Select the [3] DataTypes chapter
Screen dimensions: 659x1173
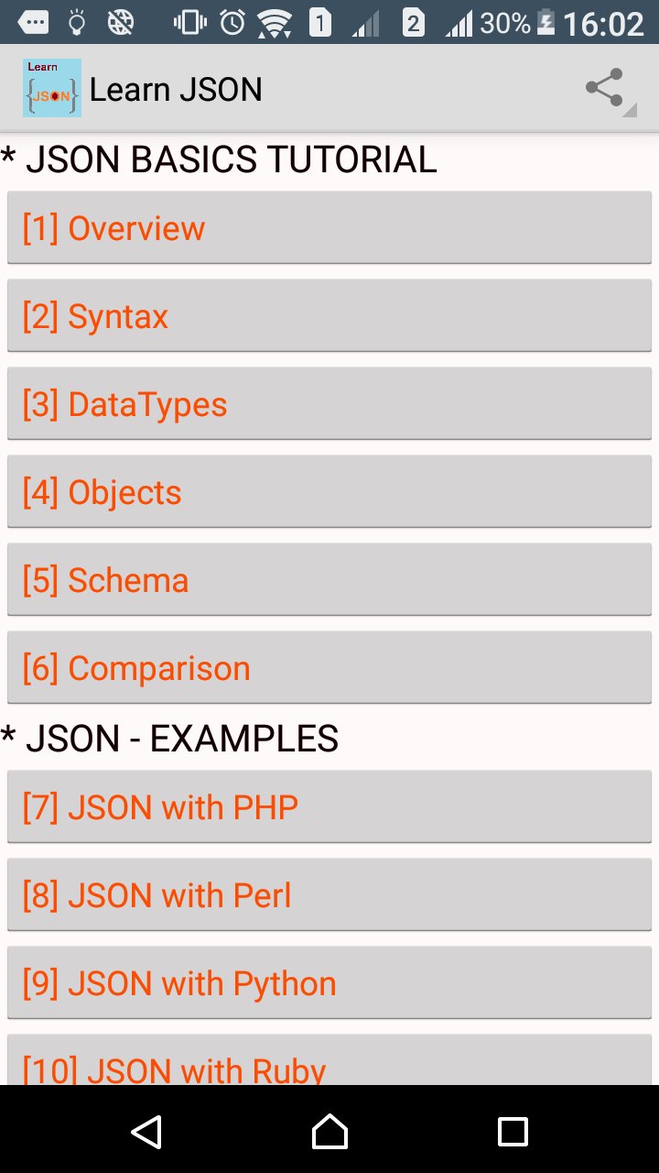click(329, 404)
